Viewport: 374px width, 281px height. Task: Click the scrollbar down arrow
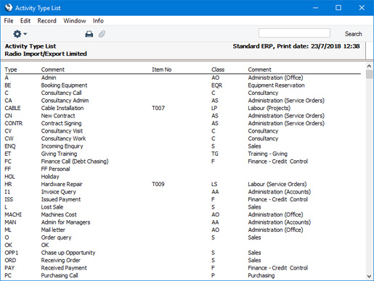369,276
